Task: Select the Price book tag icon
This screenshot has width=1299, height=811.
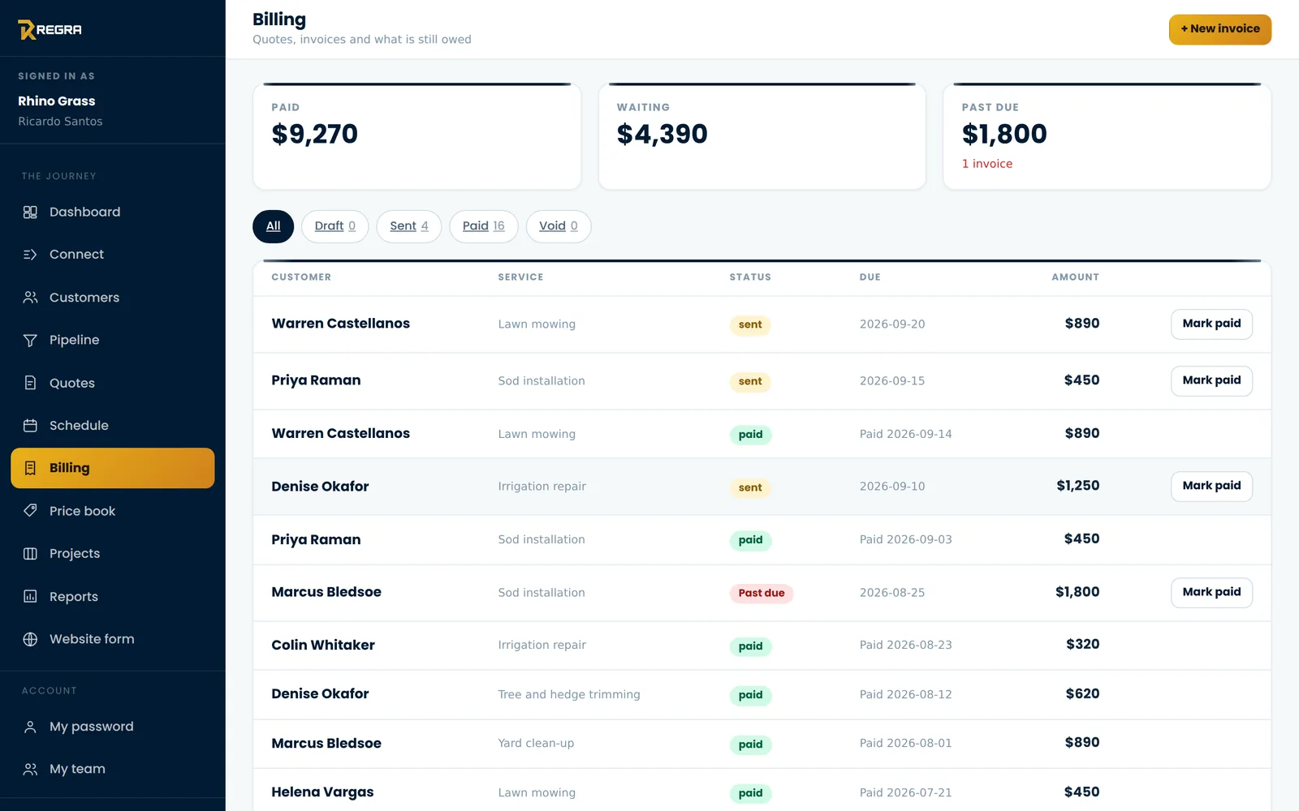Action: coord(30,511)
